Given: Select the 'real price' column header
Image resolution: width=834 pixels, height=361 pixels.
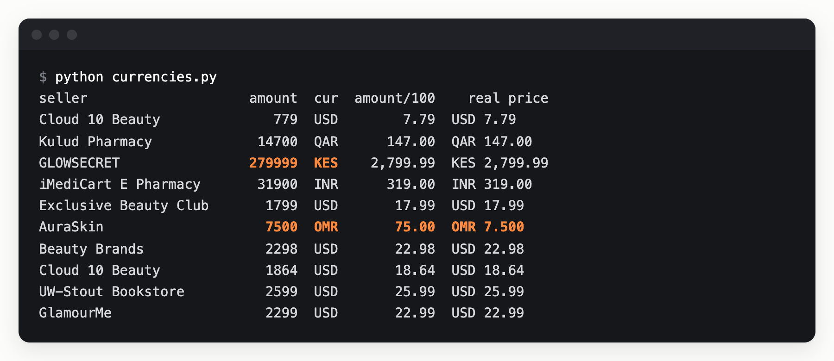Looking at the screenshot, I should (508, 98).
